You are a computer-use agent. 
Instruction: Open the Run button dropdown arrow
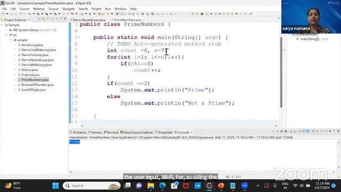point(42,14)
